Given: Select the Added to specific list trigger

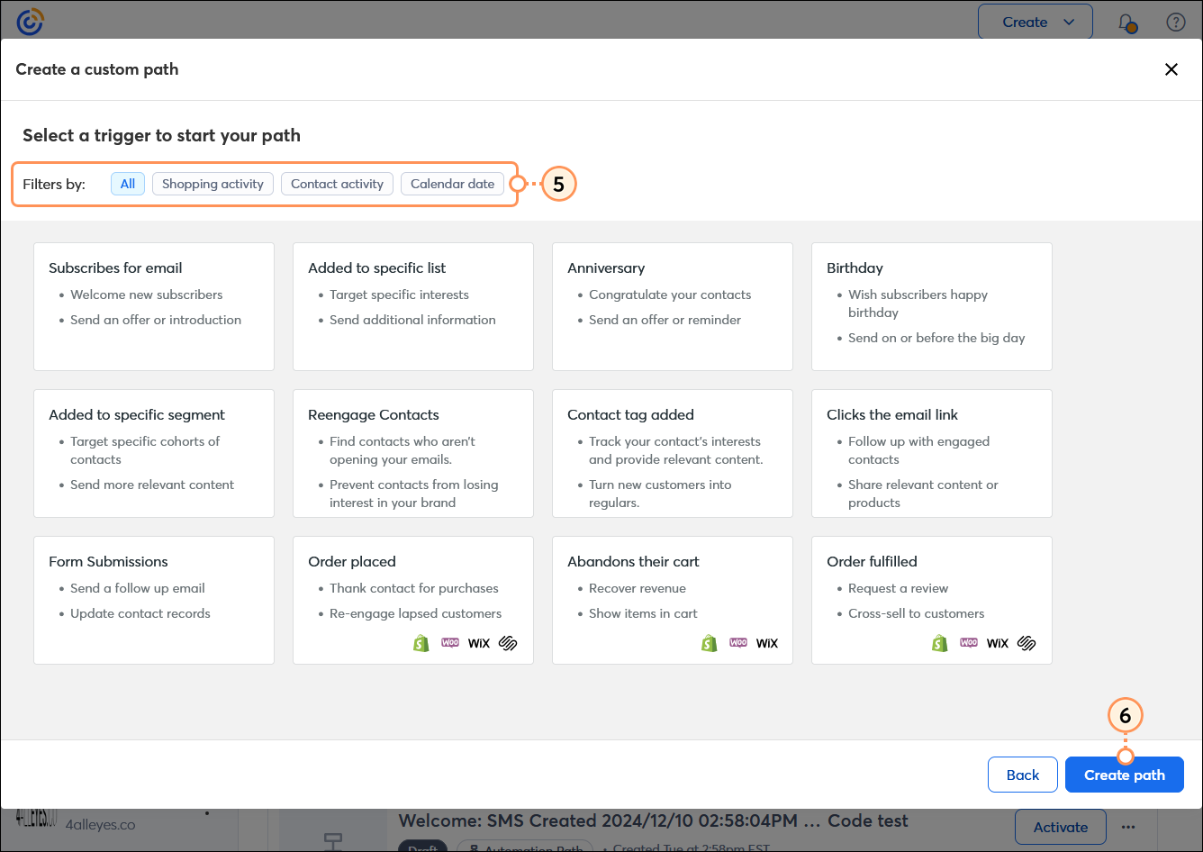Looking at the screenshot, I should (x=413, y=306).
